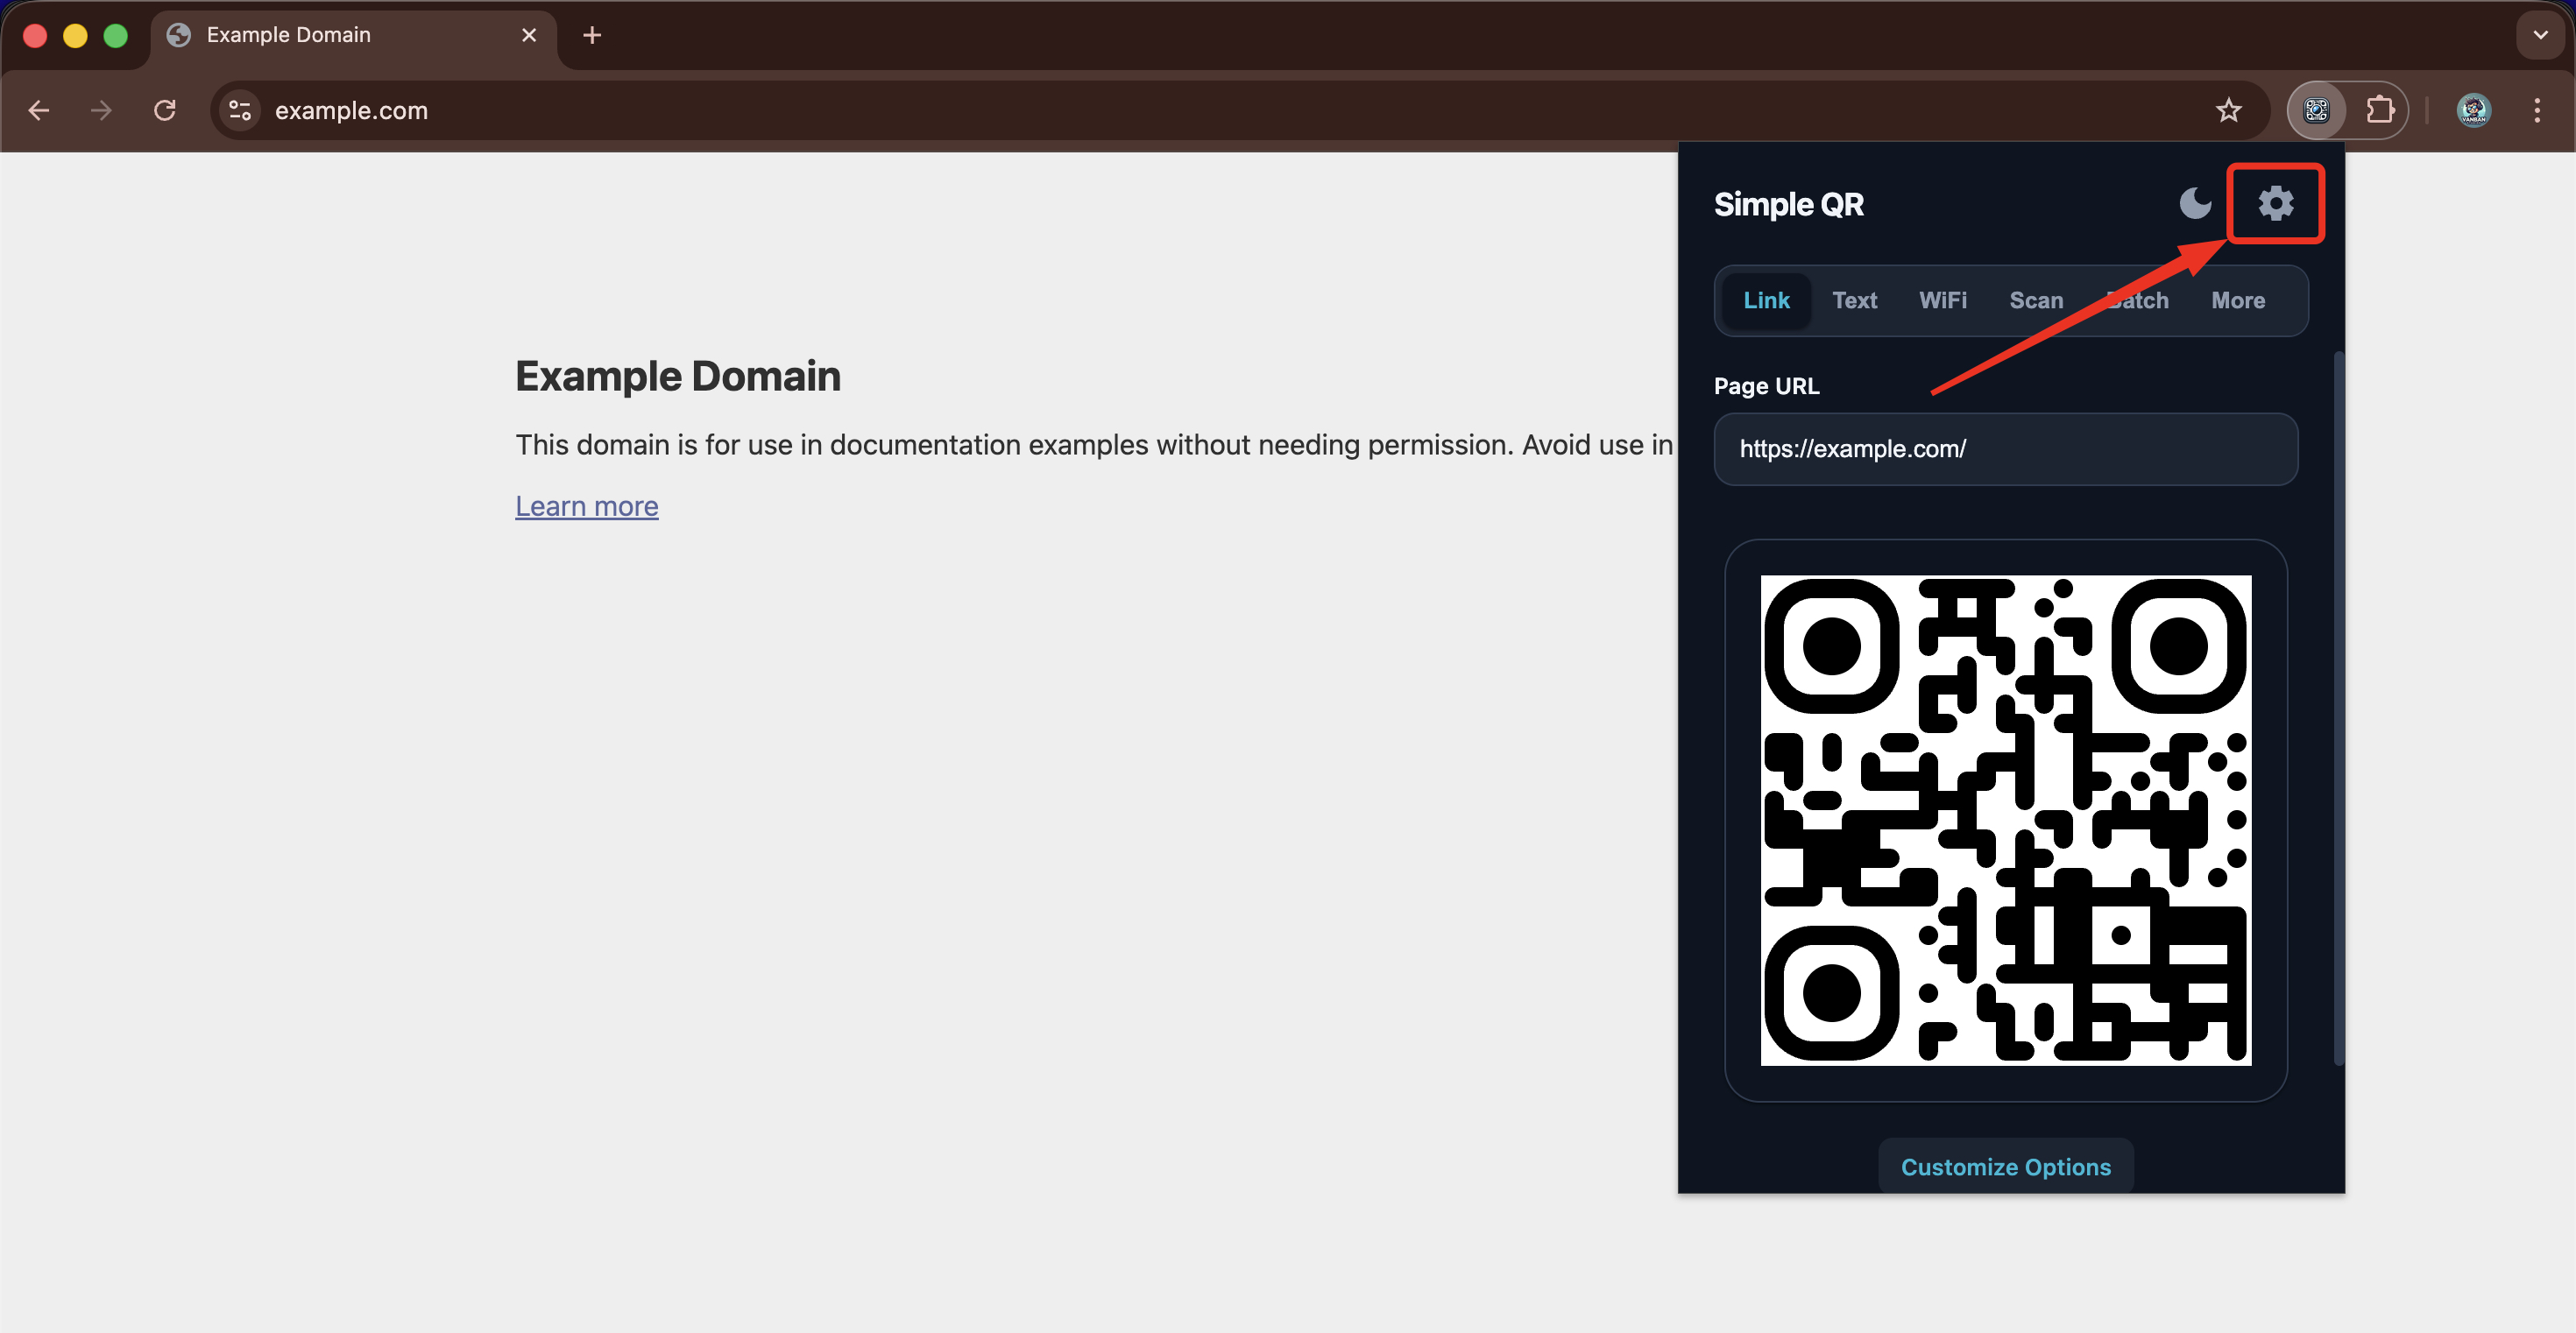The height and width of the screenshot is (1333, 2576).
Task: Toggle dark mode moon icon
Action: coord(2195,203)
